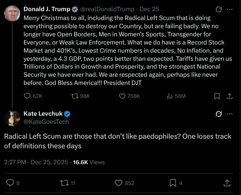This screenshot has width=241, height=195.
Task: Reply to Kate Levchuk's post
Action: coord(10,183)
